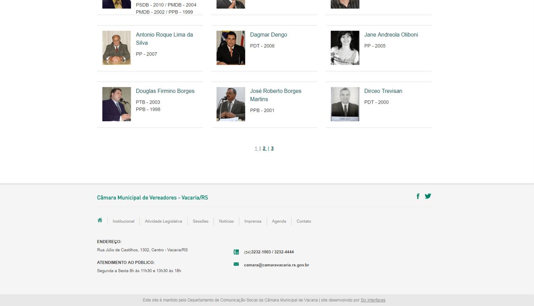Open the Facebook icon in footer

tap(418, 196)
